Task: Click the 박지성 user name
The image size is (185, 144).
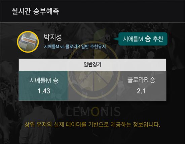Action: [x=53, y=37]
